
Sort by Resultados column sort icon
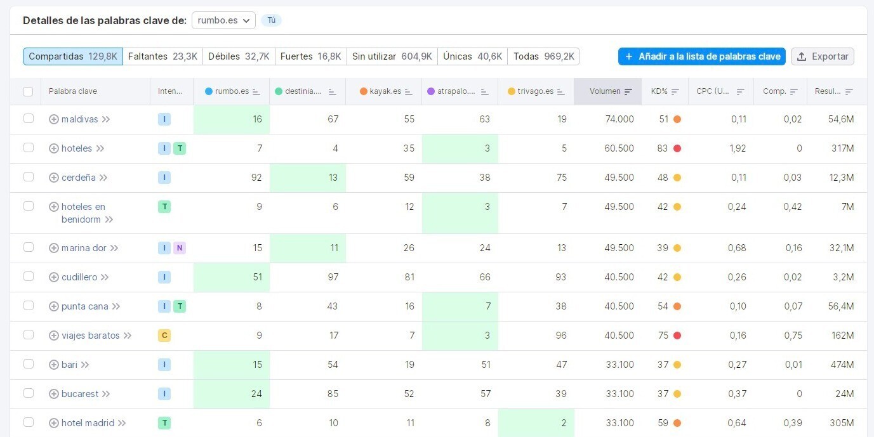pos(849,91)
